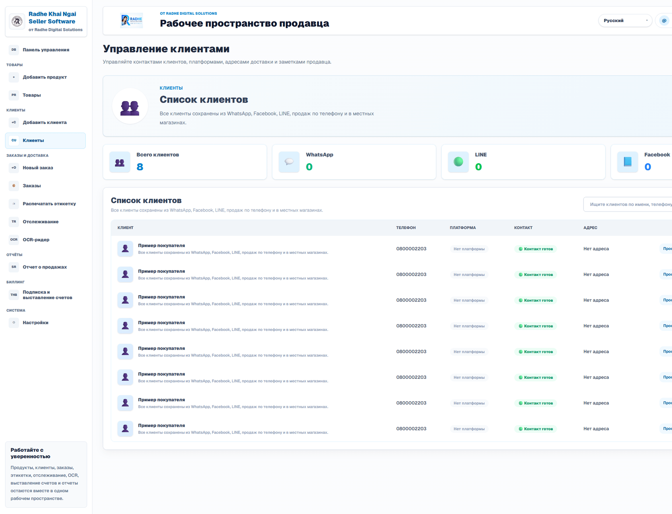Click the КЛИЕНТ column header

[125, 228]
